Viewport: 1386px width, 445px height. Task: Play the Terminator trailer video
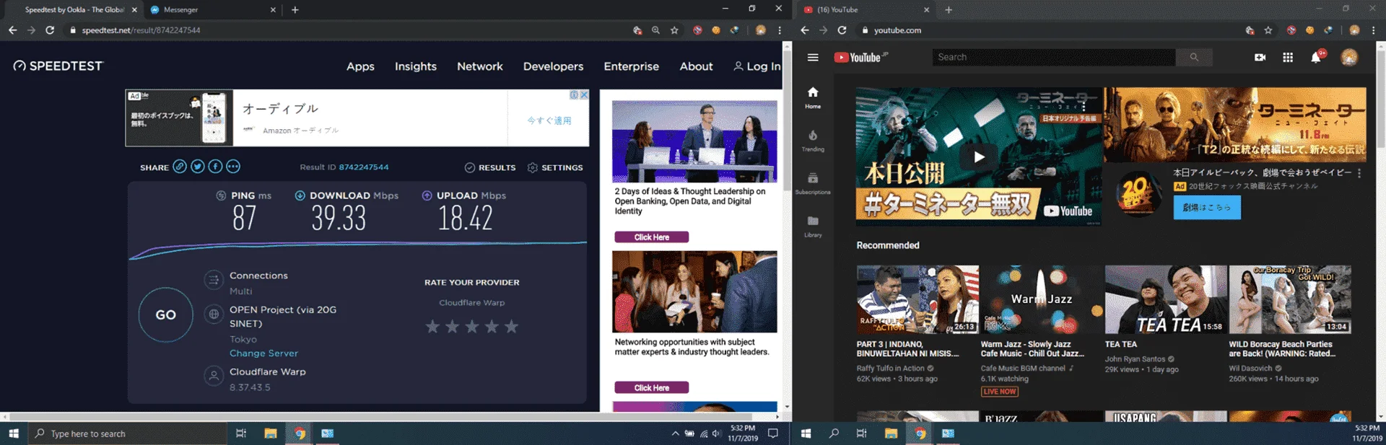(x=979, y=157)
